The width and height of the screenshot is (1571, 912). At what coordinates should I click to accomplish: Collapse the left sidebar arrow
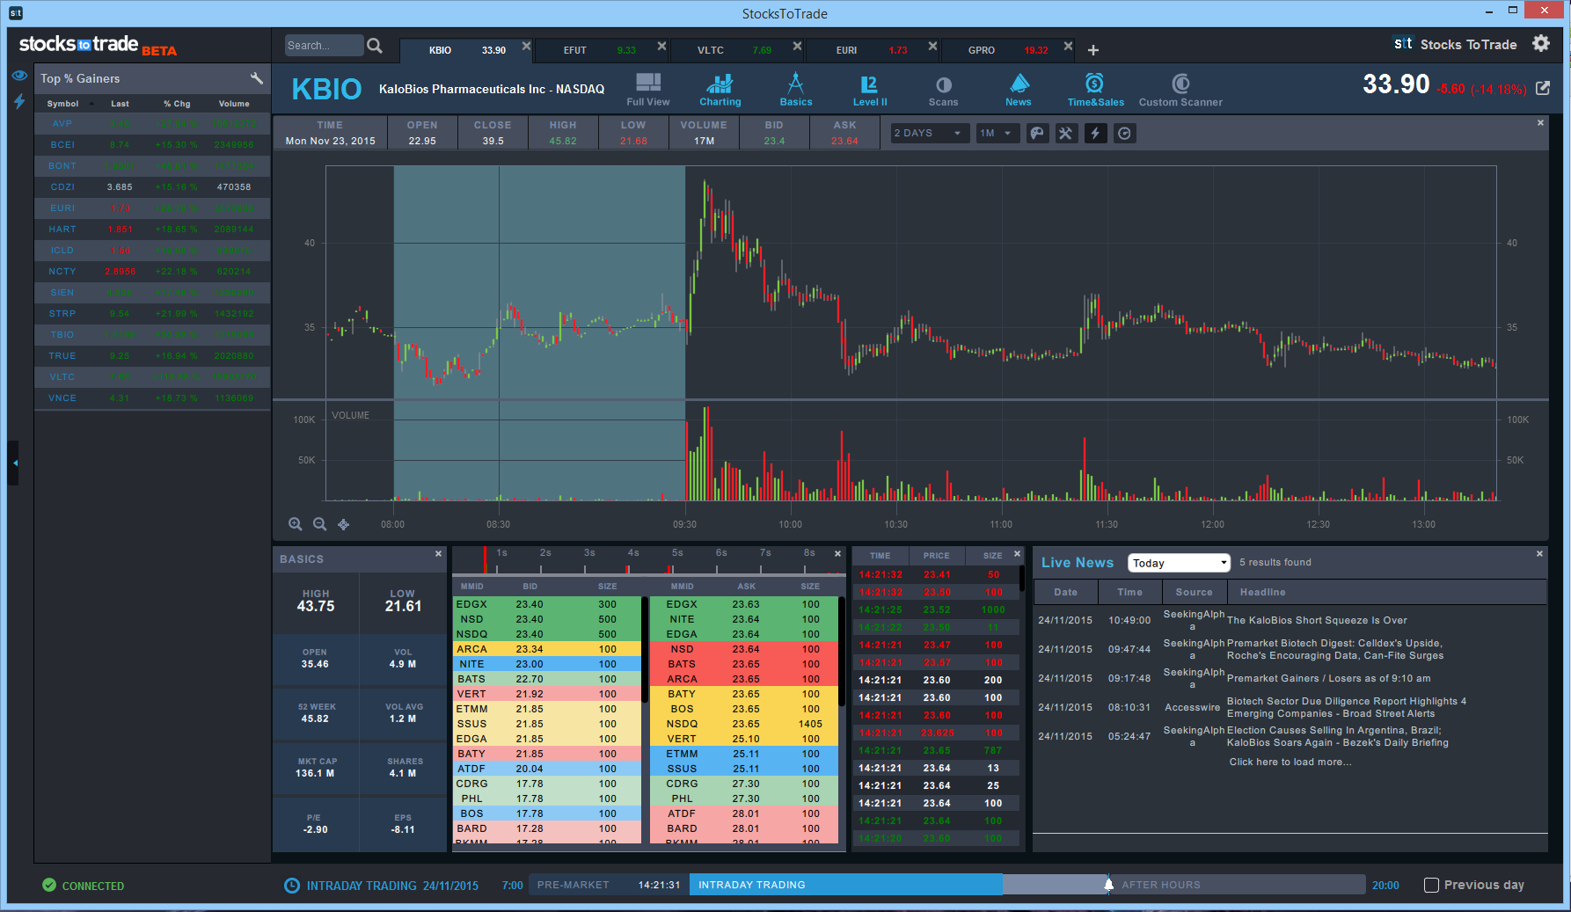(14, 463)
